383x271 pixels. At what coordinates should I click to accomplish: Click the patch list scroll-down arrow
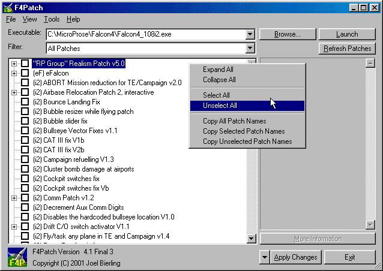252,239
